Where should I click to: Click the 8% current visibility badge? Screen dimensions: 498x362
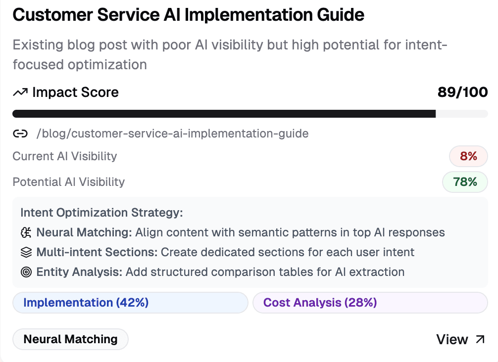click(468, 156)
